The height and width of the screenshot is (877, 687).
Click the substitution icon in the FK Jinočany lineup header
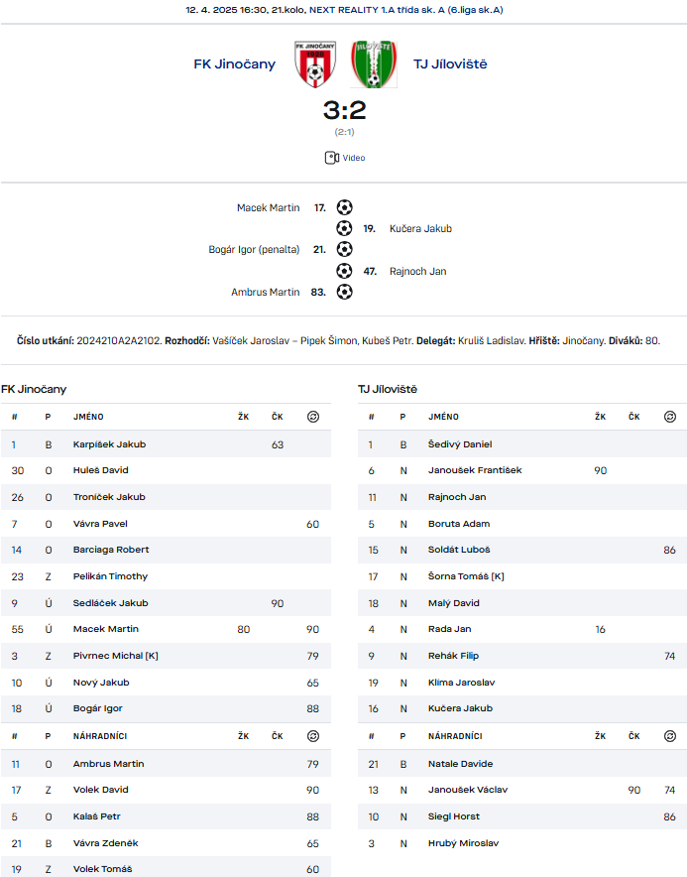click(x=313, y=417)
